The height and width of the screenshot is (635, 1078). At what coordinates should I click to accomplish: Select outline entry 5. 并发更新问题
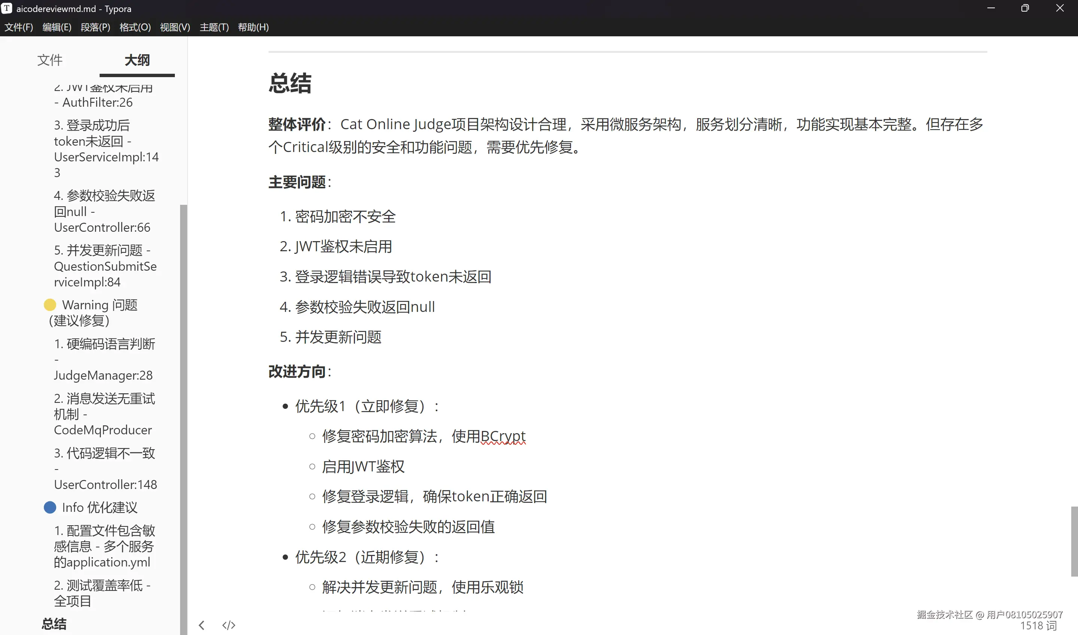[x=105, y=265]
